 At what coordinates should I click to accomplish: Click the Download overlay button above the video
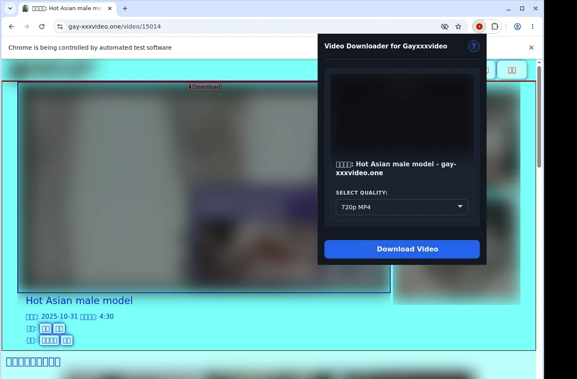pos(204,87)
